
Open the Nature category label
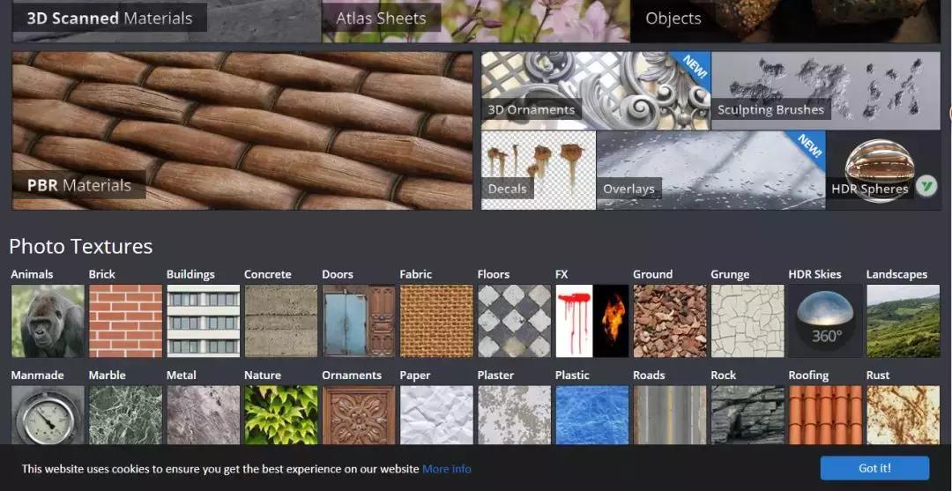[263, 375]
